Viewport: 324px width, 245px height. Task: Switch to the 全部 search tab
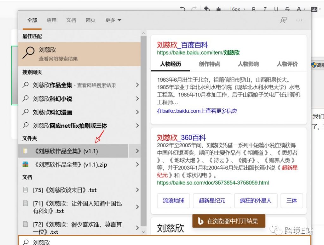pos(32,20)
